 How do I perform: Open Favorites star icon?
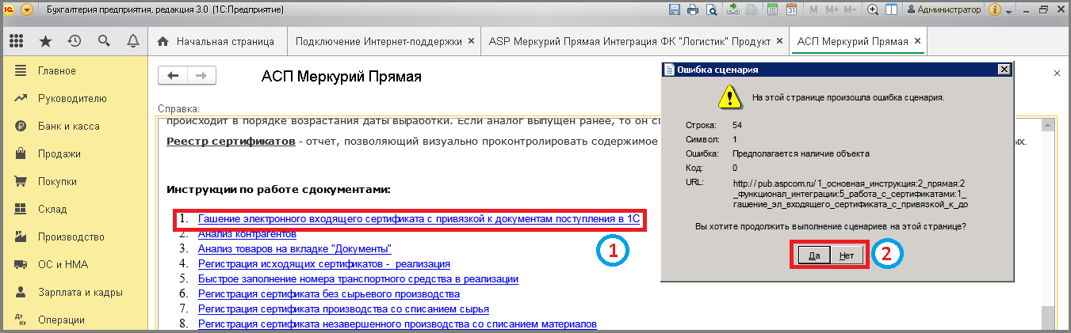click(45, 41)
